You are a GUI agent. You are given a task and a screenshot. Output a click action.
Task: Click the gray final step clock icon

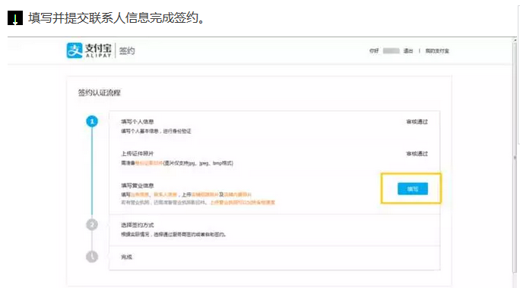92,257
